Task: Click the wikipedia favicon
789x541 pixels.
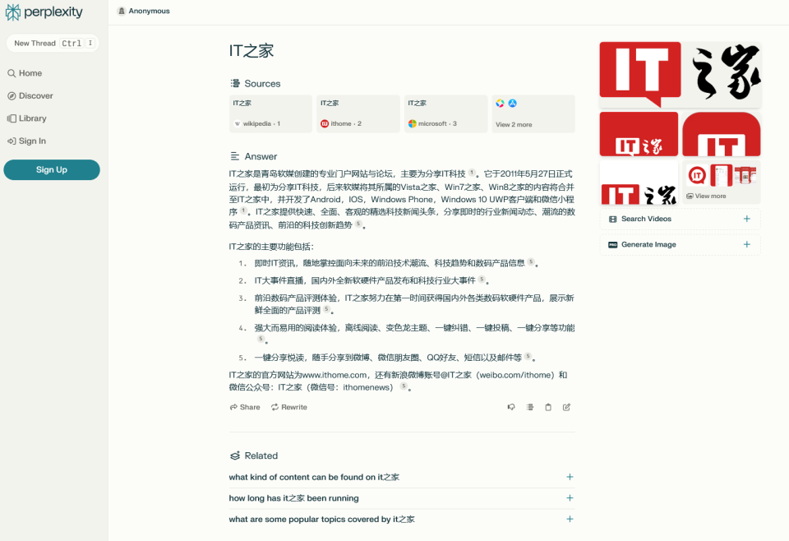Action: [237, 123]
